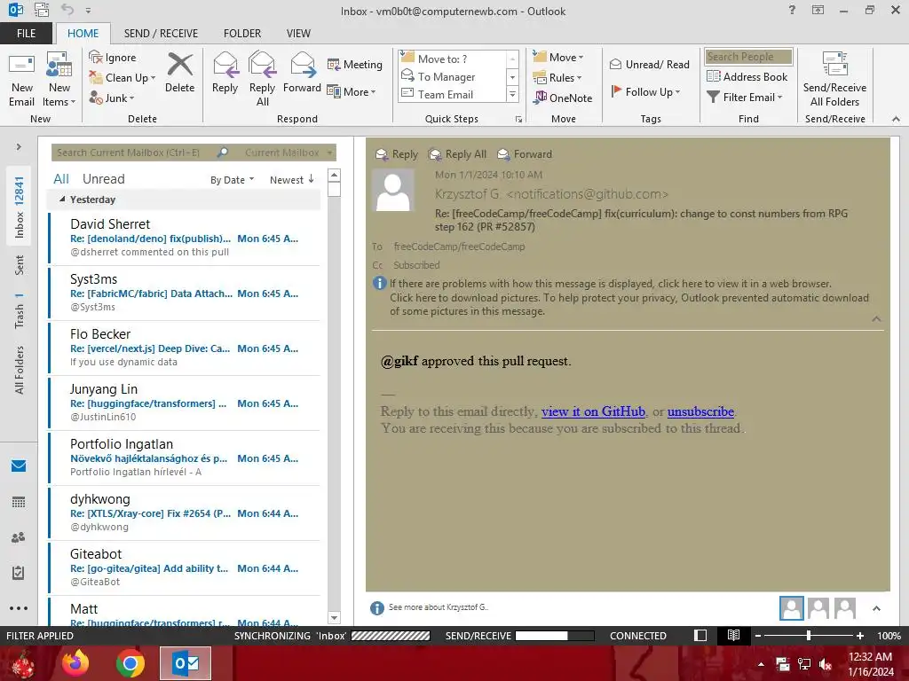The width and height of the screenshot is (909, 681).
Task: Click the ribbon Forward icon
Action: (302, 73)
